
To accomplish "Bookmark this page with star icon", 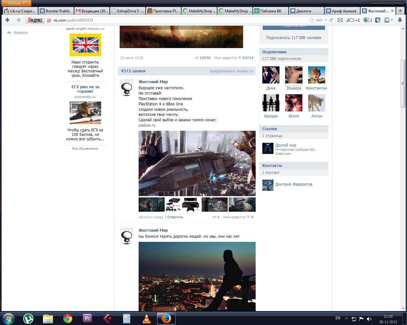I will click(312, 20).
